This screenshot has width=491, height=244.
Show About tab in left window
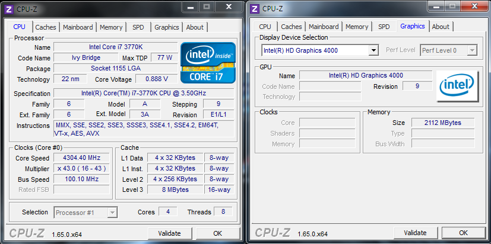(195, 27)
